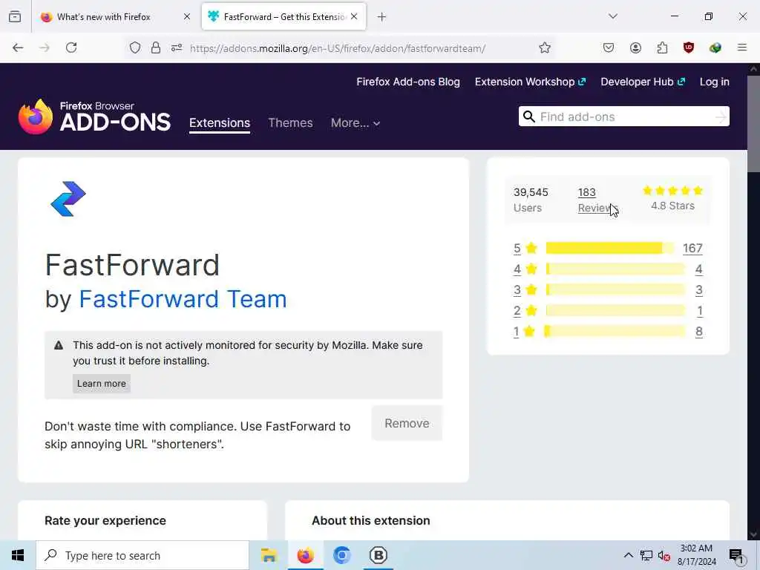Show hidden system tray icons

point(628,555)
